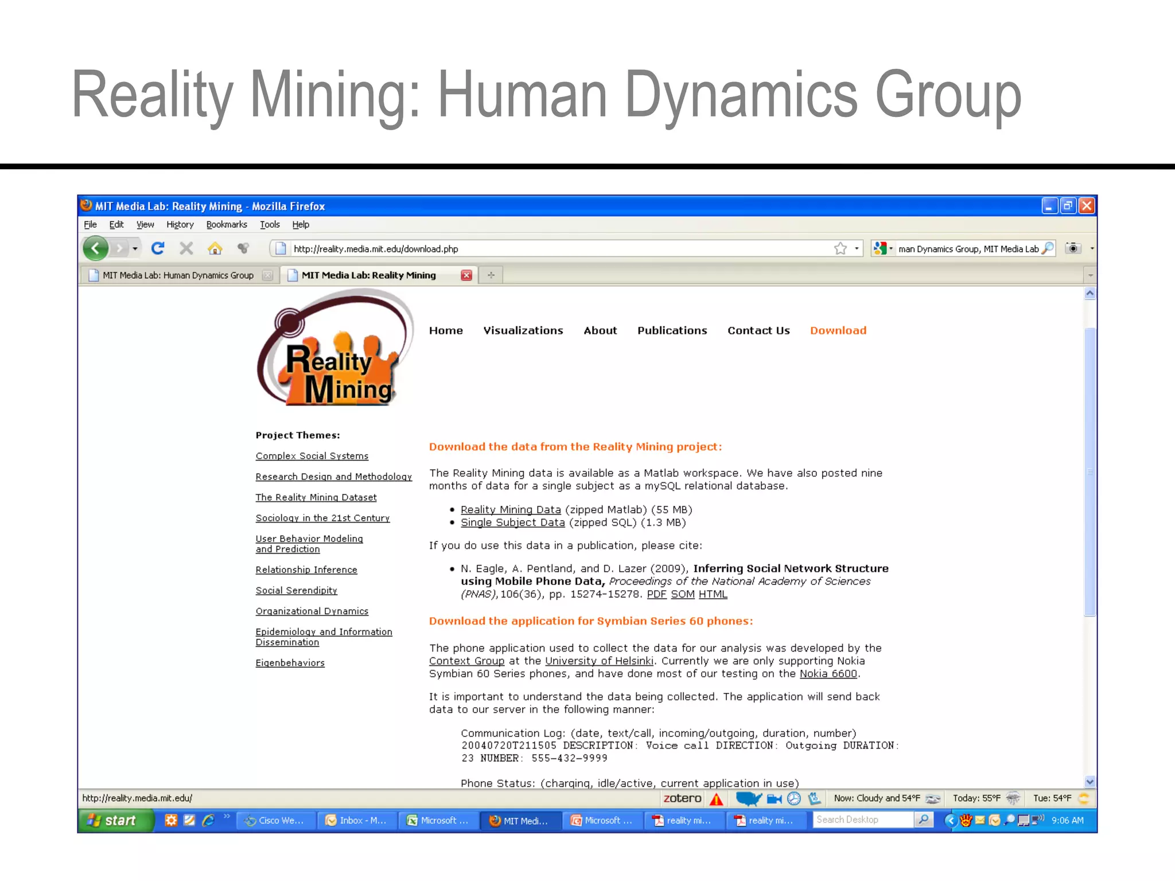
Task: Click the page scrollbar down arrow
Action: (x=1090, y=781)
